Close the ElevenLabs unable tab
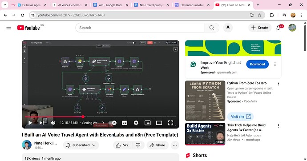 [x=208, y=5]
